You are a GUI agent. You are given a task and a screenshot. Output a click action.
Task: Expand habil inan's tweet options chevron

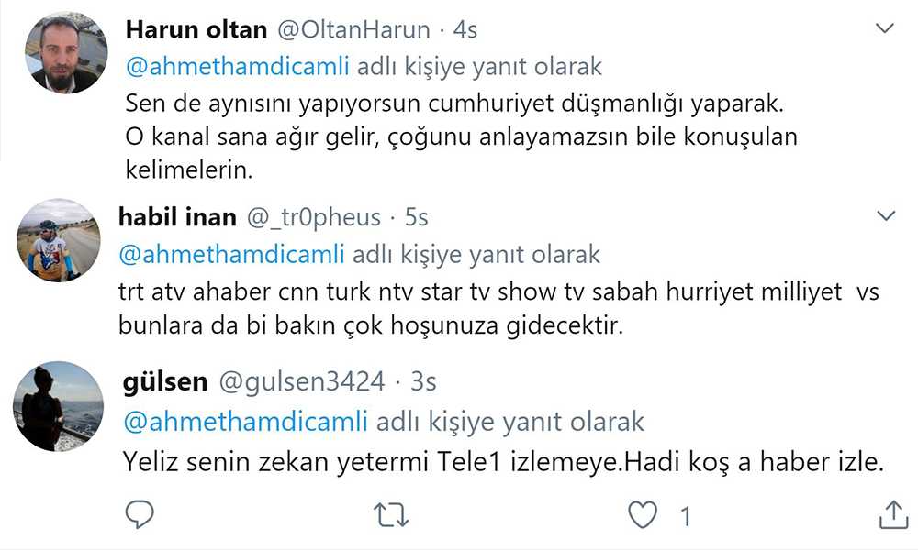[x=885, y=216]
